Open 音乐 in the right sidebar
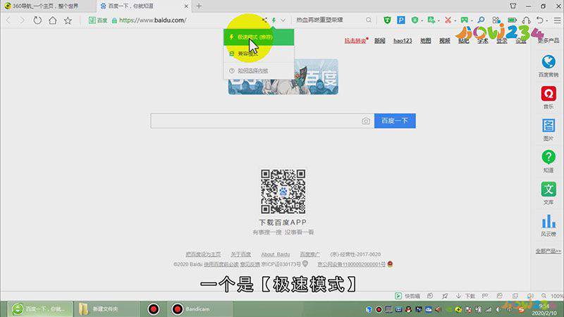Screen dimensions: 564x317 point(548,97)
